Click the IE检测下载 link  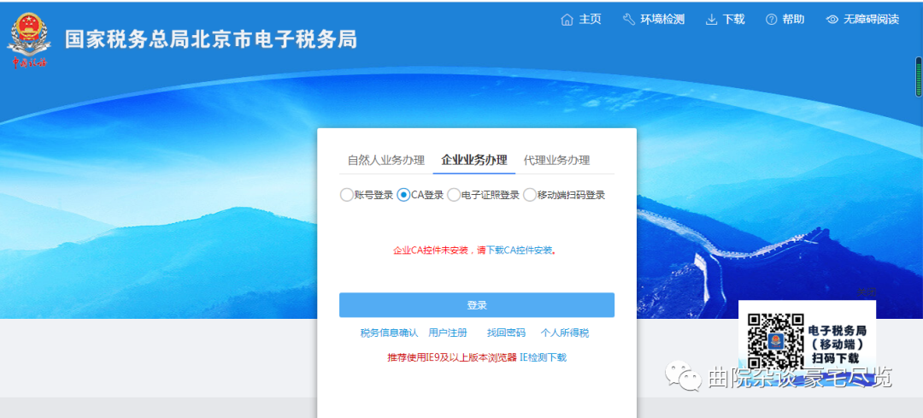pyautogui.click(x=543, y=357)
